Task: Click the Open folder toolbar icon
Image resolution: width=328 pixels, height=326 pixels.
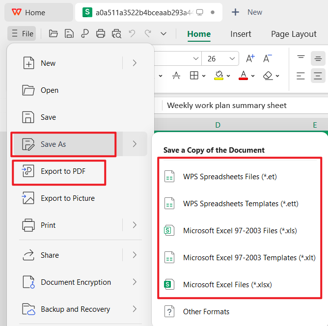Action: point(54,33)
